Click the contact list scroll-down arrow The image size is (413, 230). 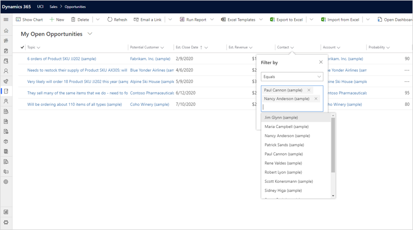333,196
